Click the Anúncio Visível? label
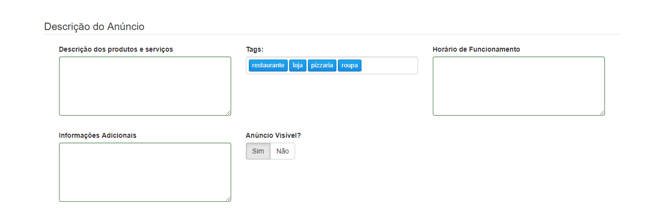Image resolution: width=662 pixels, height=216 pixels. (x=273, y=135)
